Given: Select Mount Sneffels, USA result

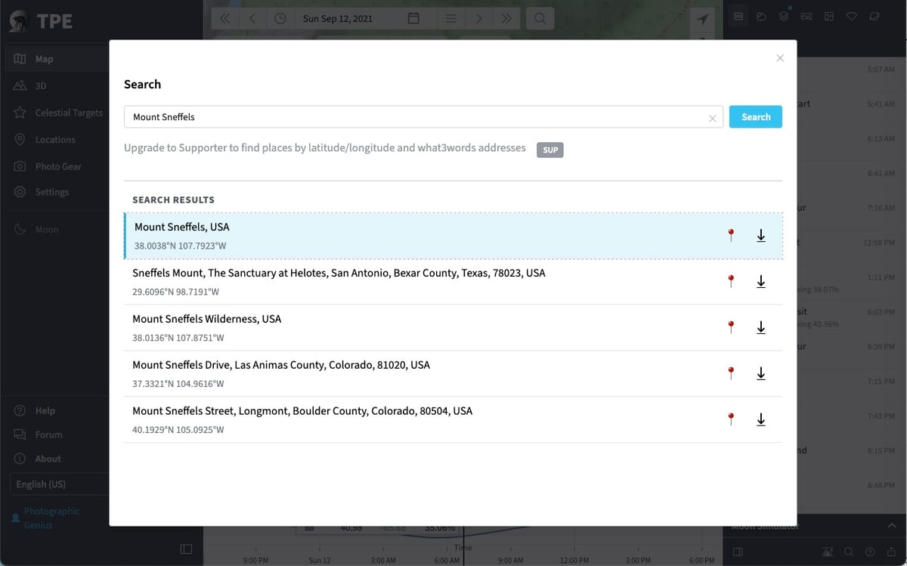Looking at the screenshot, I should tap(453, 236).
